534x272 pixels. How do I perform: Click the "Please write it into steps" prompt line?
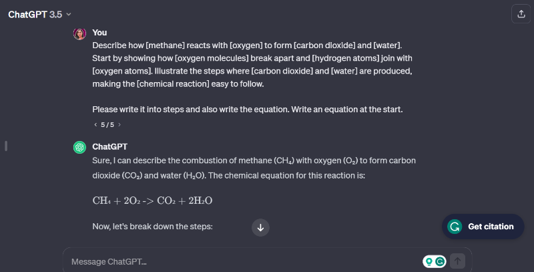tap(247, 109)
